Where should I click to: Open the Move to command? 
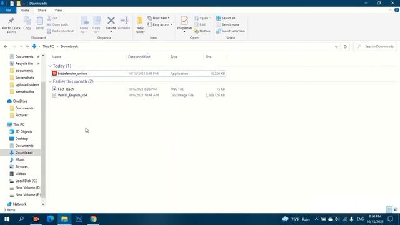click(84, 25)
